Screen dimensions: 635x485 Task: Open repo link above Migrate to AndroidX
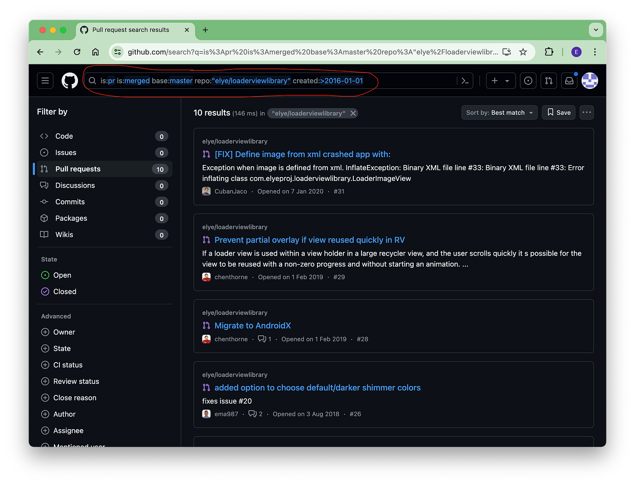[235, 313]
